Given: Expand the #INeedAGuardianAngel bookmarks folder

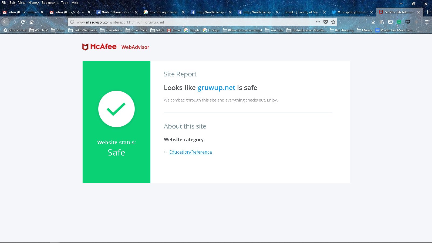Looking at the screenshot, I should (x=242, y=30).
